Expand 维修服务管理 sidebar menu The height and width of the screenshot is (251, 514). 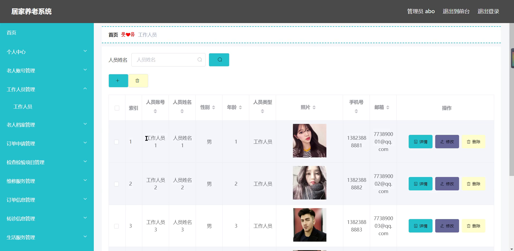[x=47, y=181]
